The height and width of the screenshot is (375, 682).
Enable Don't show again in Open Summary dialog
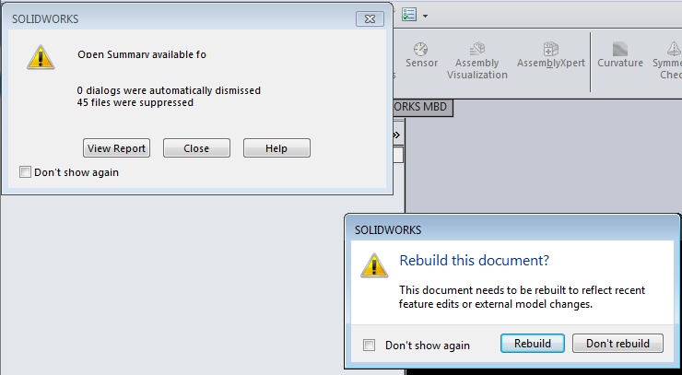pyautogui.click(x=25, y=172)
